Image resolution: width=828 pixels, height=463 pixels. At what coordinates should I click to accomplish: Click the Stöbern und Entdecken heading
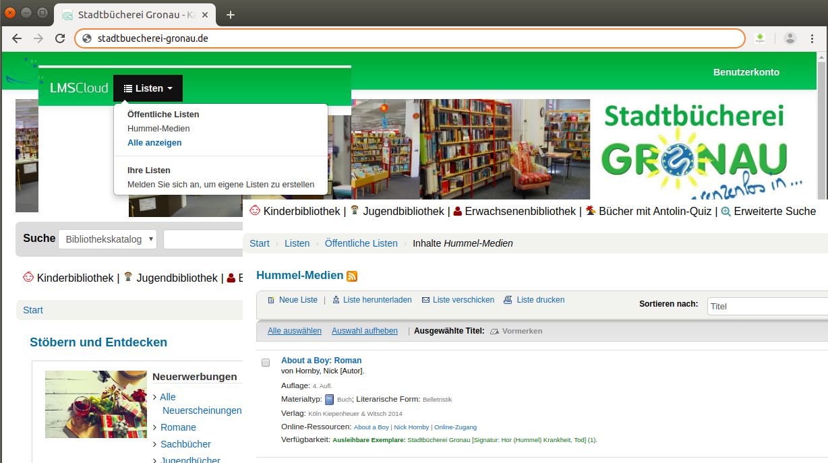tap(98, 342)
